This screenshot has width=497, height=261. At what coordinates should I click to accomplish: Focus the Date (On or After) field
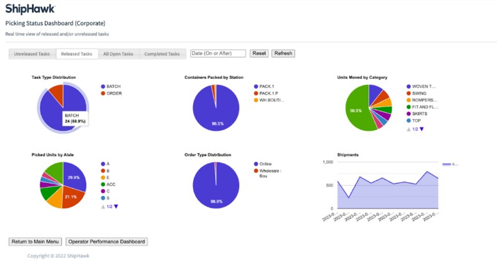[x=218, y=53]
